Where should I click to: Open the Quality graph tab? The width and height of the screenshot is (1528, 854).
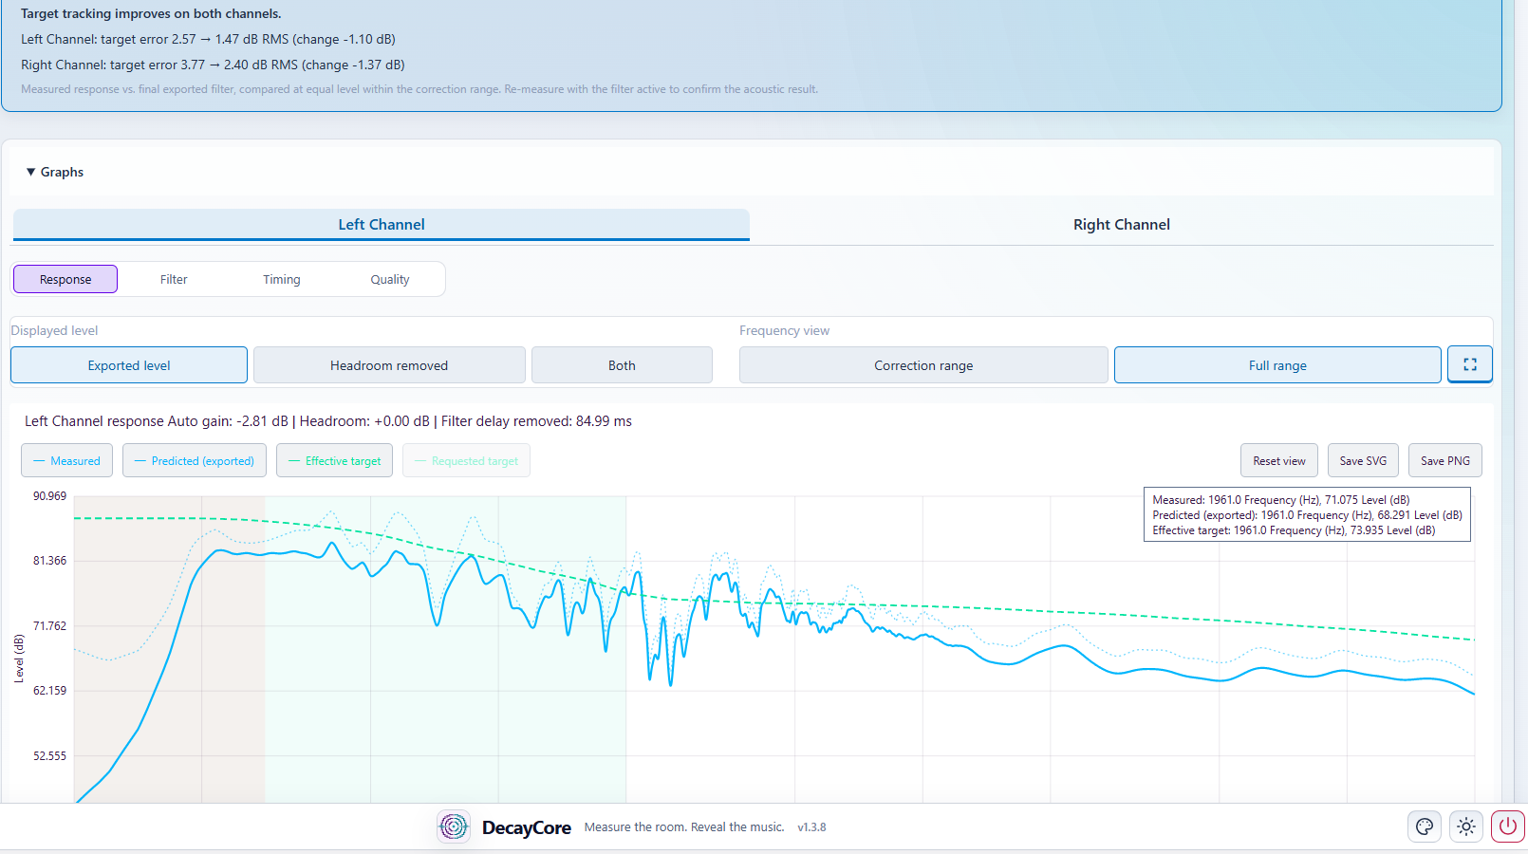(x=390, y=279)
